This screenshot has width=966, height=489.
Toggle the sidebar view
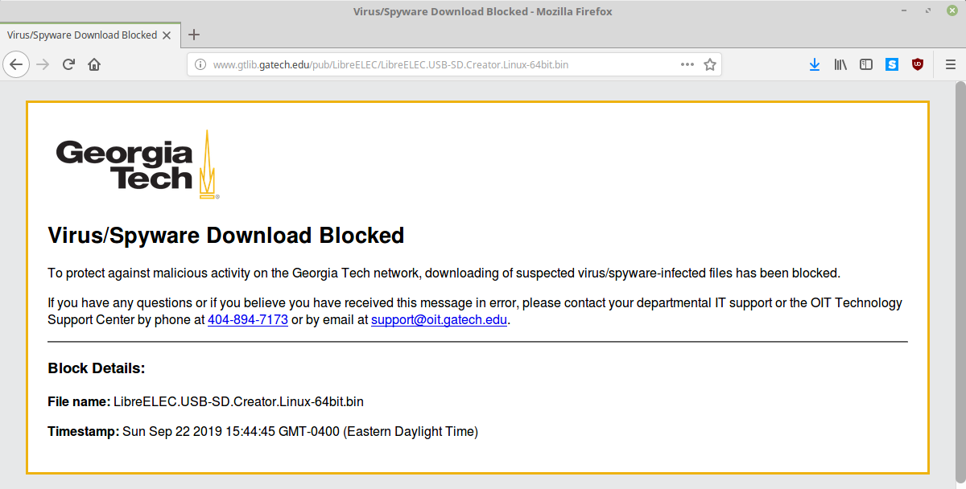click(866, 64)
